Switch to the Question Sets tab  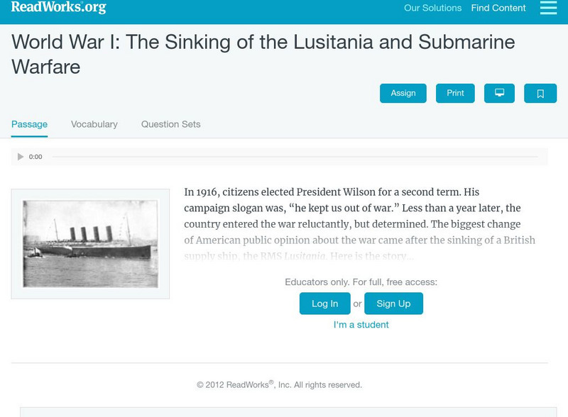tap(170, 124)
